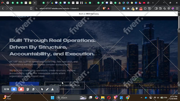The height and width of the screenshot is (101, 180).
Task: Select the pen drawing tool in recorder
Action: tap(47, 89)
